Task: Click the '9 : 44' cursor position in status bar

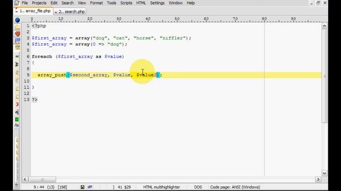Action: click(x=38, y=187)
